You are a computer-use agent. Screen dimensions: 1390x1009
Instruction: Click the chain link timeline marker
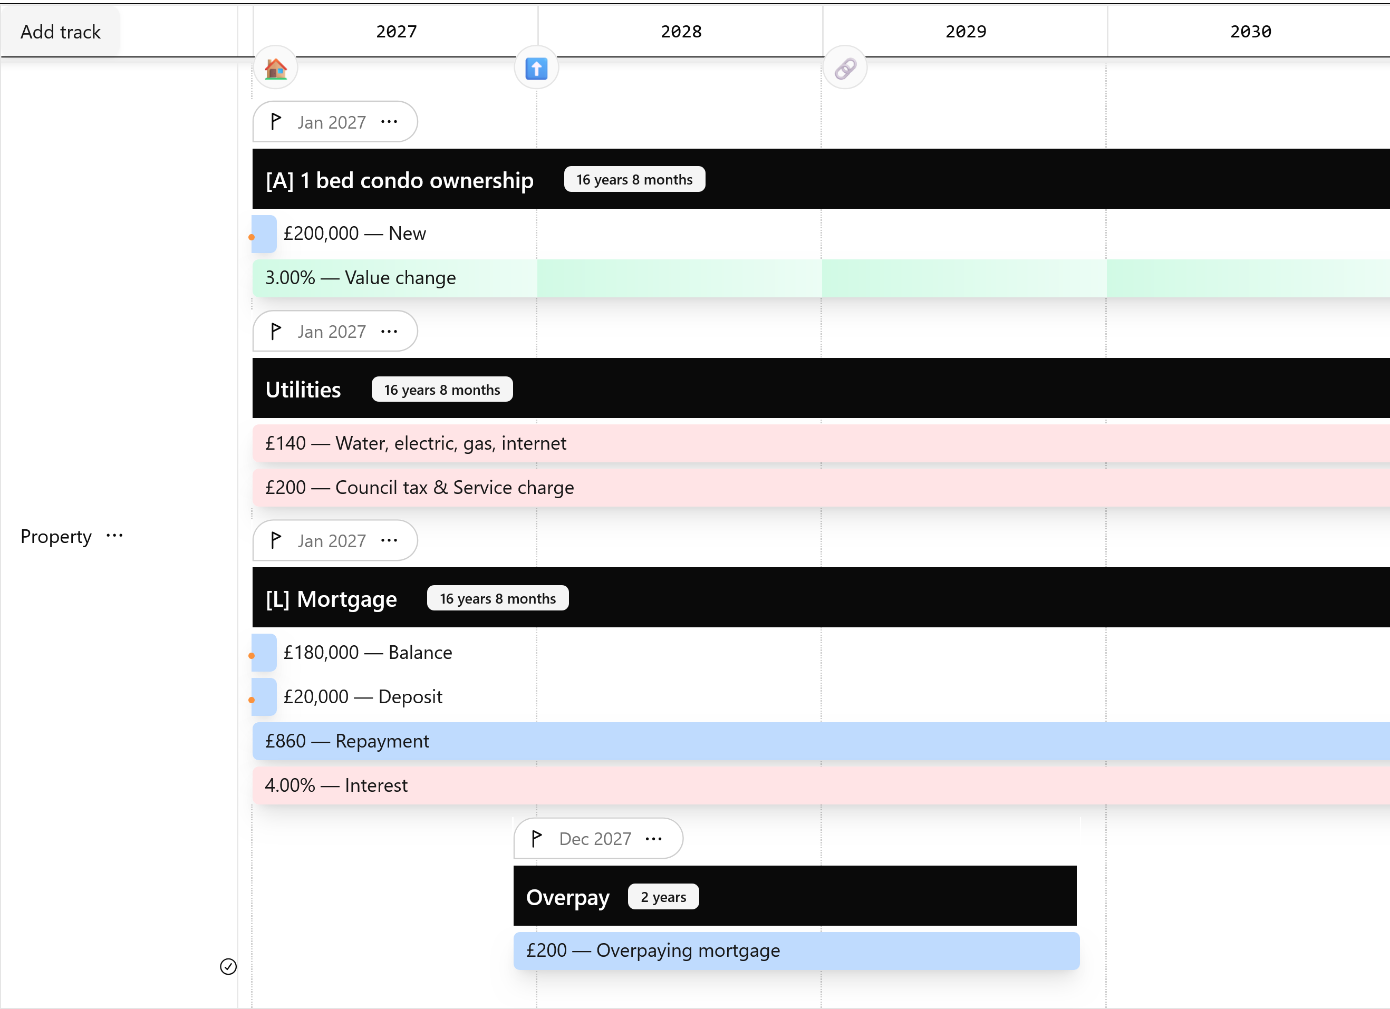point(845,68)
